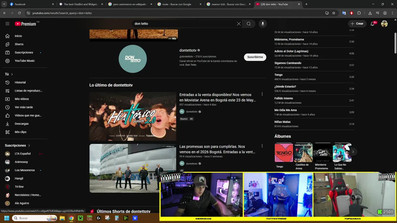This screenshot has height=223, width=397.
Task: Open the Histórico versión 2.0 video thumbnail
Action: click(x=133, y=116)
